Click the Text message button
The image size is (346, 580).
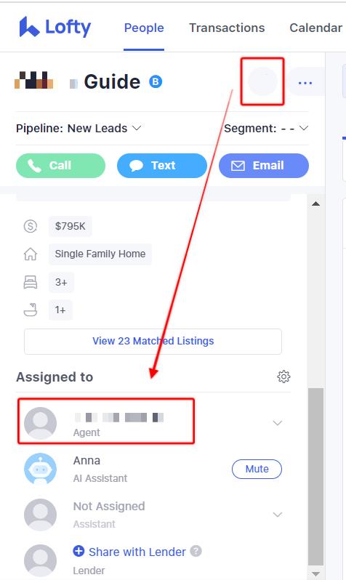point(162,165)
